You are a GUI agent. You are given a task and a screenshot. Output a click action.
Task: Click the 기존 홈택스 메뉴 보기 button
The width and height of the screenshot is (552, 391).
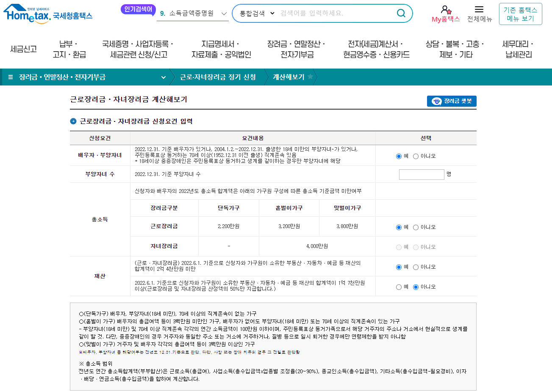[x=520, y=14]
